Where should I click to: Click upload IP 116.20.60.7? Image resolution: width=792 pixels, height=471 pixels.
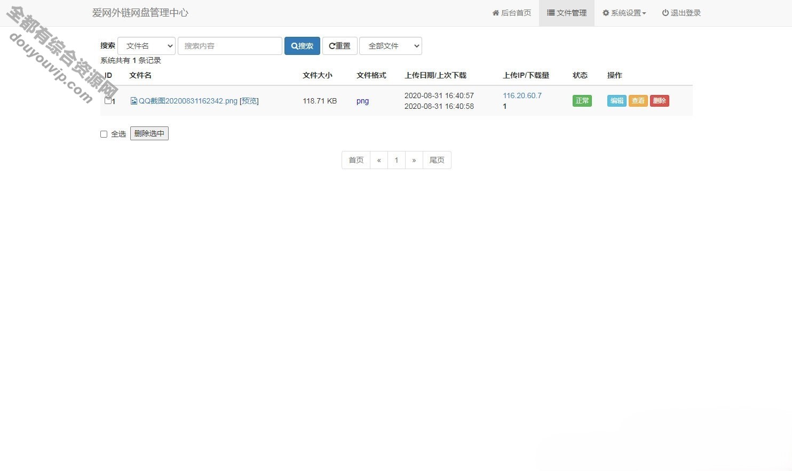(x=522, y=95)
